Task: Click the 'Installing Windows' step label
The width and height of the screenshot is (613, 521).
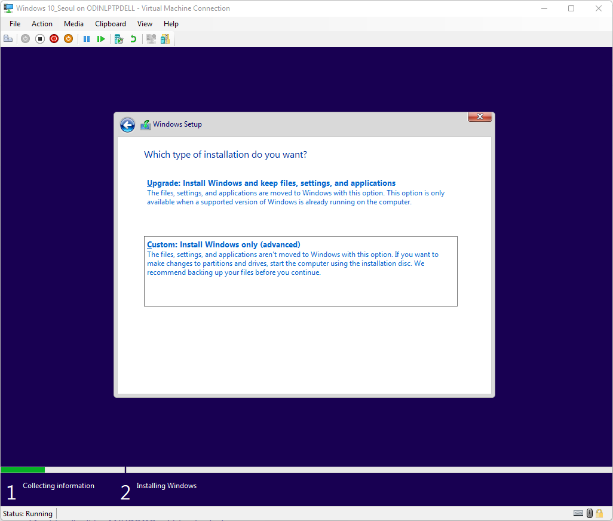Action: click(x=167, y=485)
